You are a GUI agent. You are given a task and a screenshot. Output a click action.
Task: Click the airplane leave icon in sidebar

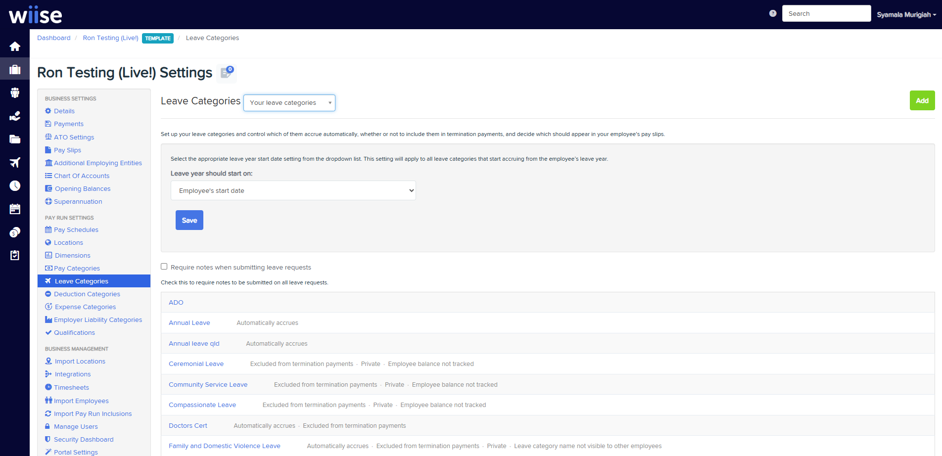pyautogui.click(x=15, y=163)
